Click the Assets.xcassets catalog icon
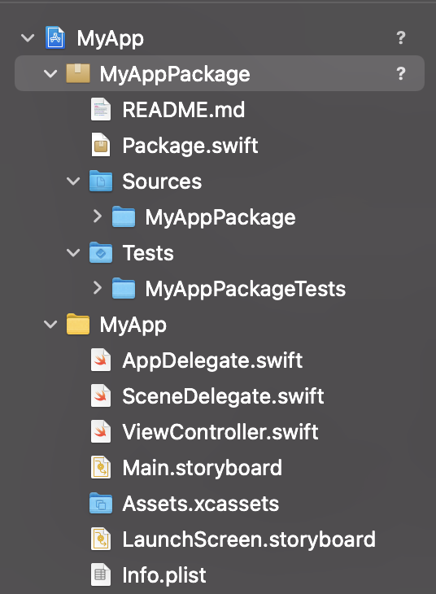This screenshot has height=594, width=436. click(x=101, y=503)
